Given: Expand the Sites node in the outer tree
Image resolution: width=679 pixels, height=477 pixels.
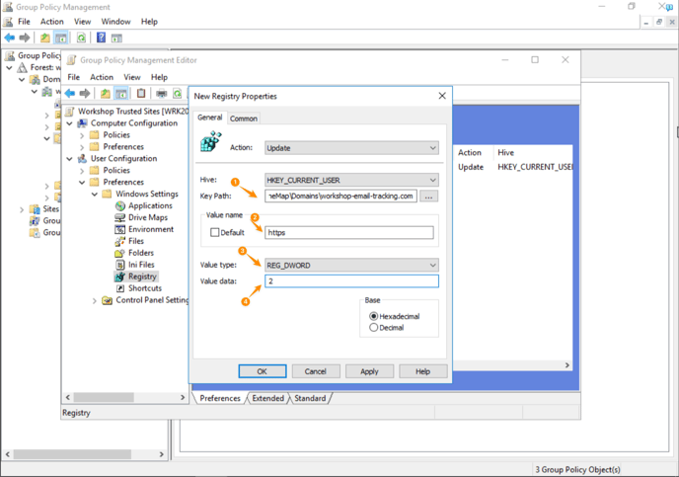Looking at the screenshot, I should [x=22, y=209].
